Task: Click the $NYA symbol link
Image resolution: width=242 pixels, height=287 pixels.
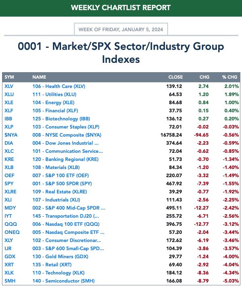Action: coord(11,135)
